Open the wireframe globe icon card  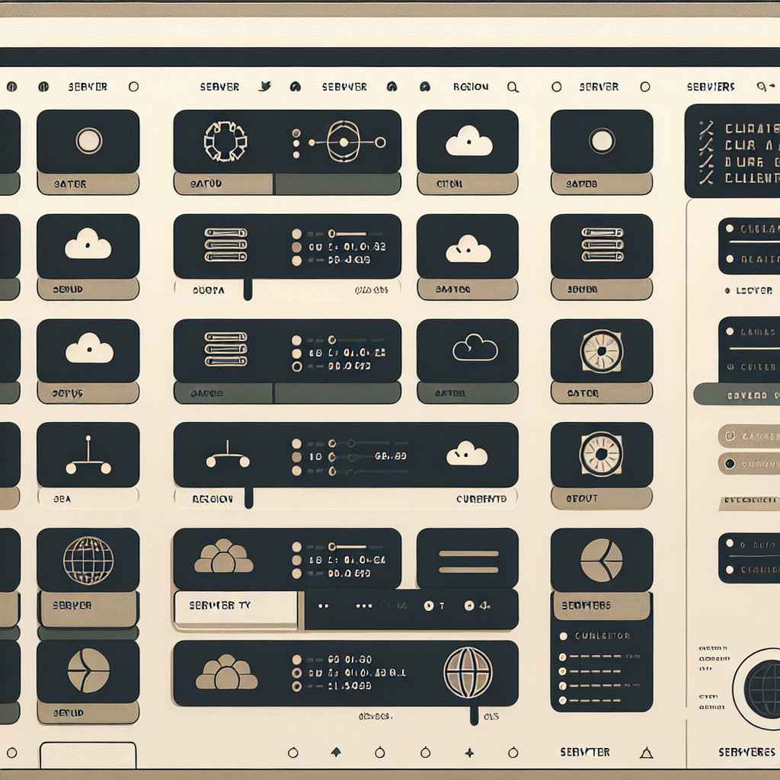(88, 560)
